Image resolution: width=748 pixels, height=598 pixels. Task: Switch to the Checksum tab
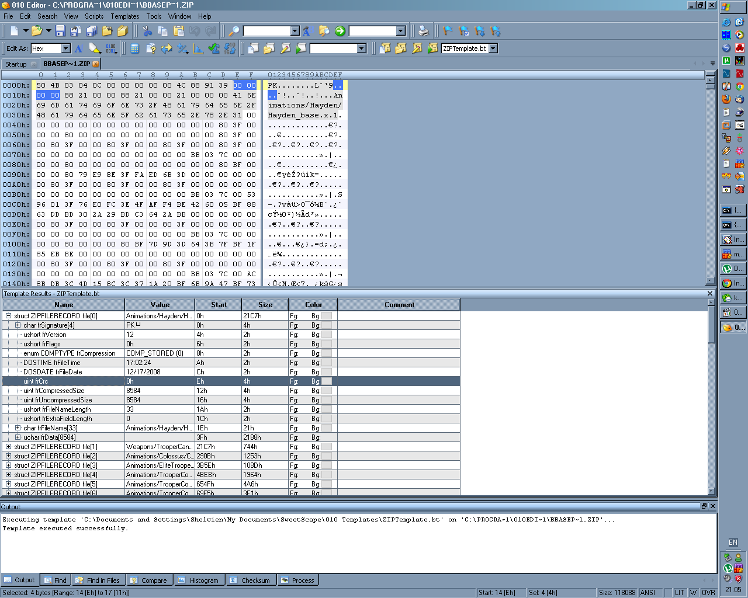click(x=250, y=580)
